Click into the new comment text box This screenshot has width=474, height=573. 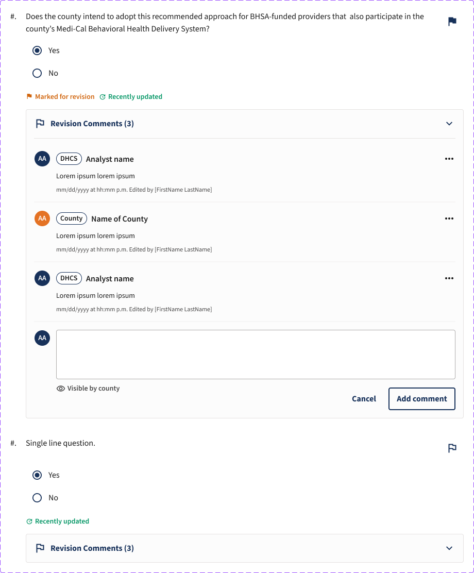(256, 355)
